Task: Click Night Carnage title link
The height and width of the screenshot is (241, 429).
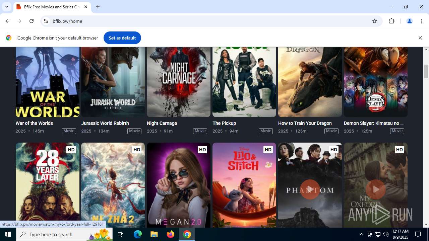Action: tap(162, 123)
